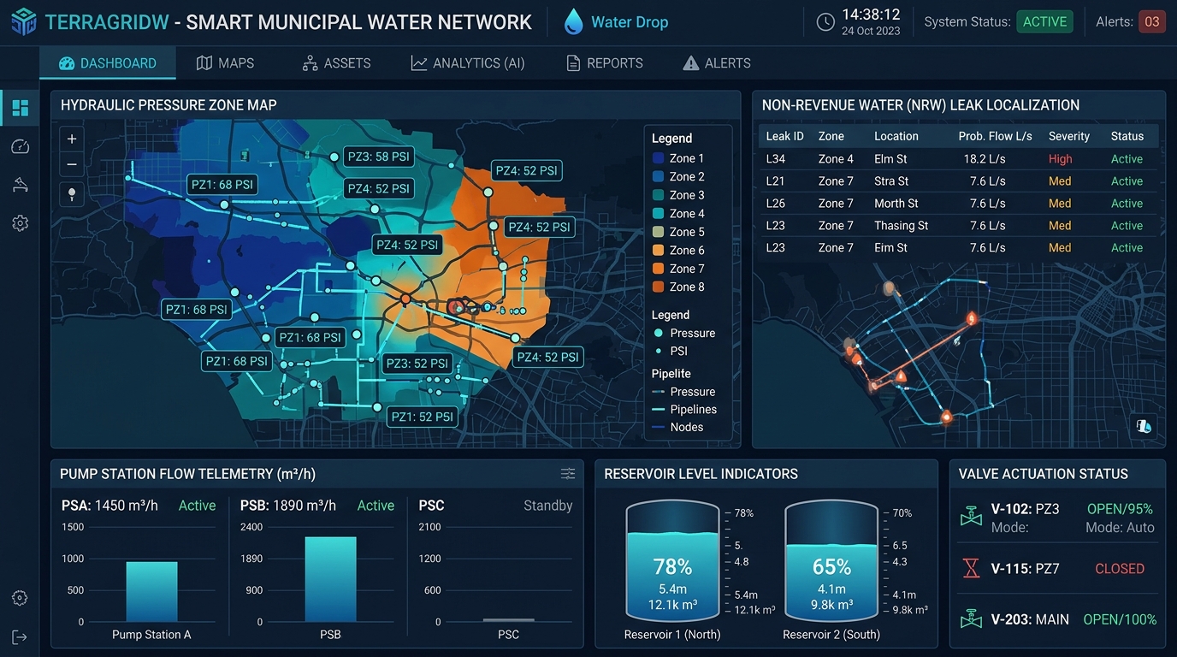Viewport: 1177px width, 657px height.
Task: Click the Water Drop droplet icon
Action: tap(572, 21)
